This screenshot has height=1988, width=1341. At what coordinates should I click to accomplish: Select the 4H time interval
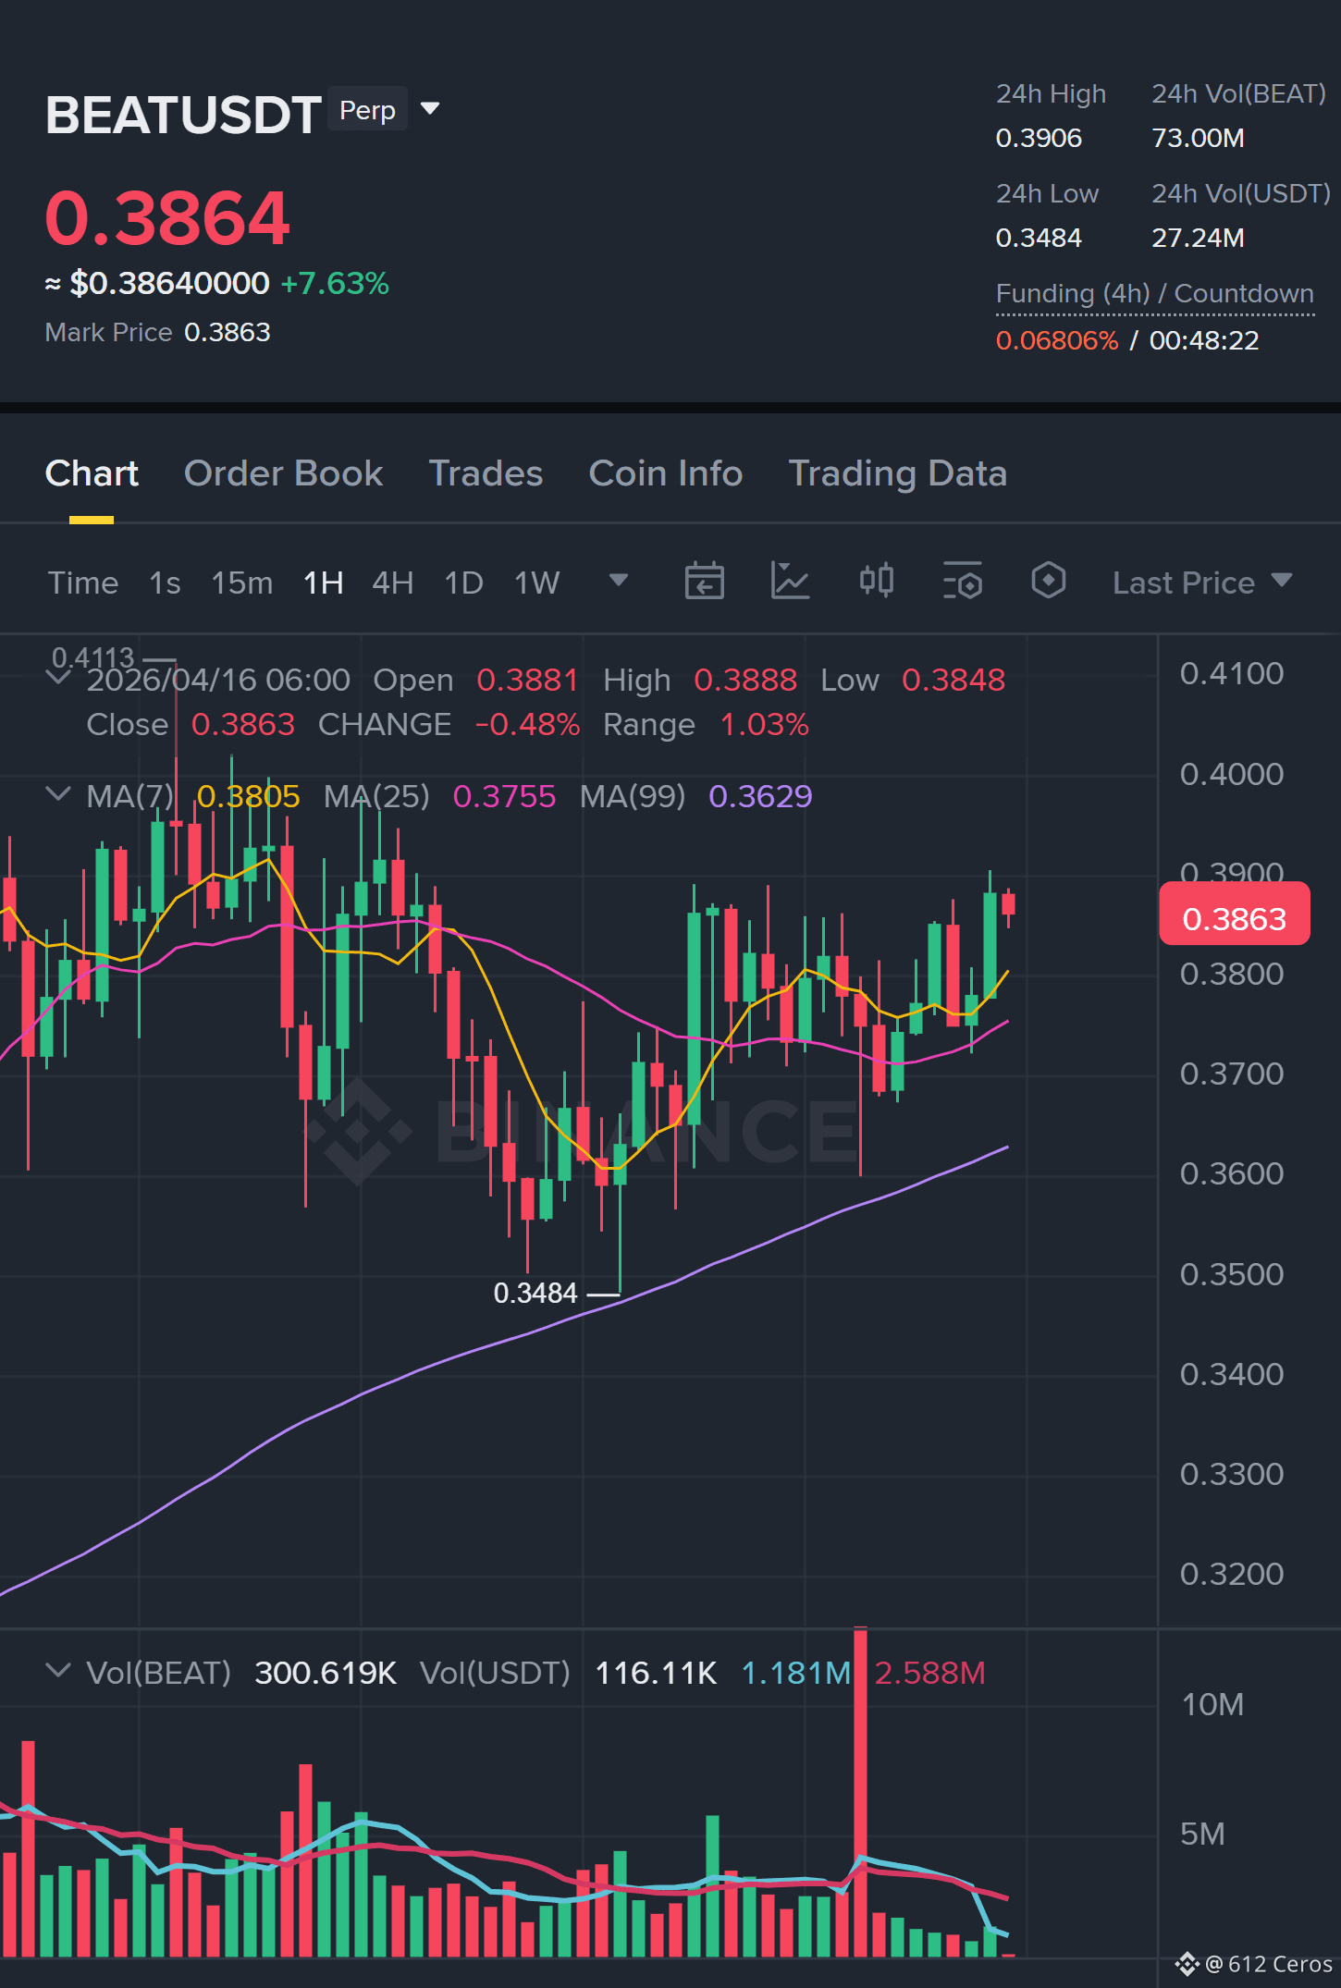[x=392, y=583]
